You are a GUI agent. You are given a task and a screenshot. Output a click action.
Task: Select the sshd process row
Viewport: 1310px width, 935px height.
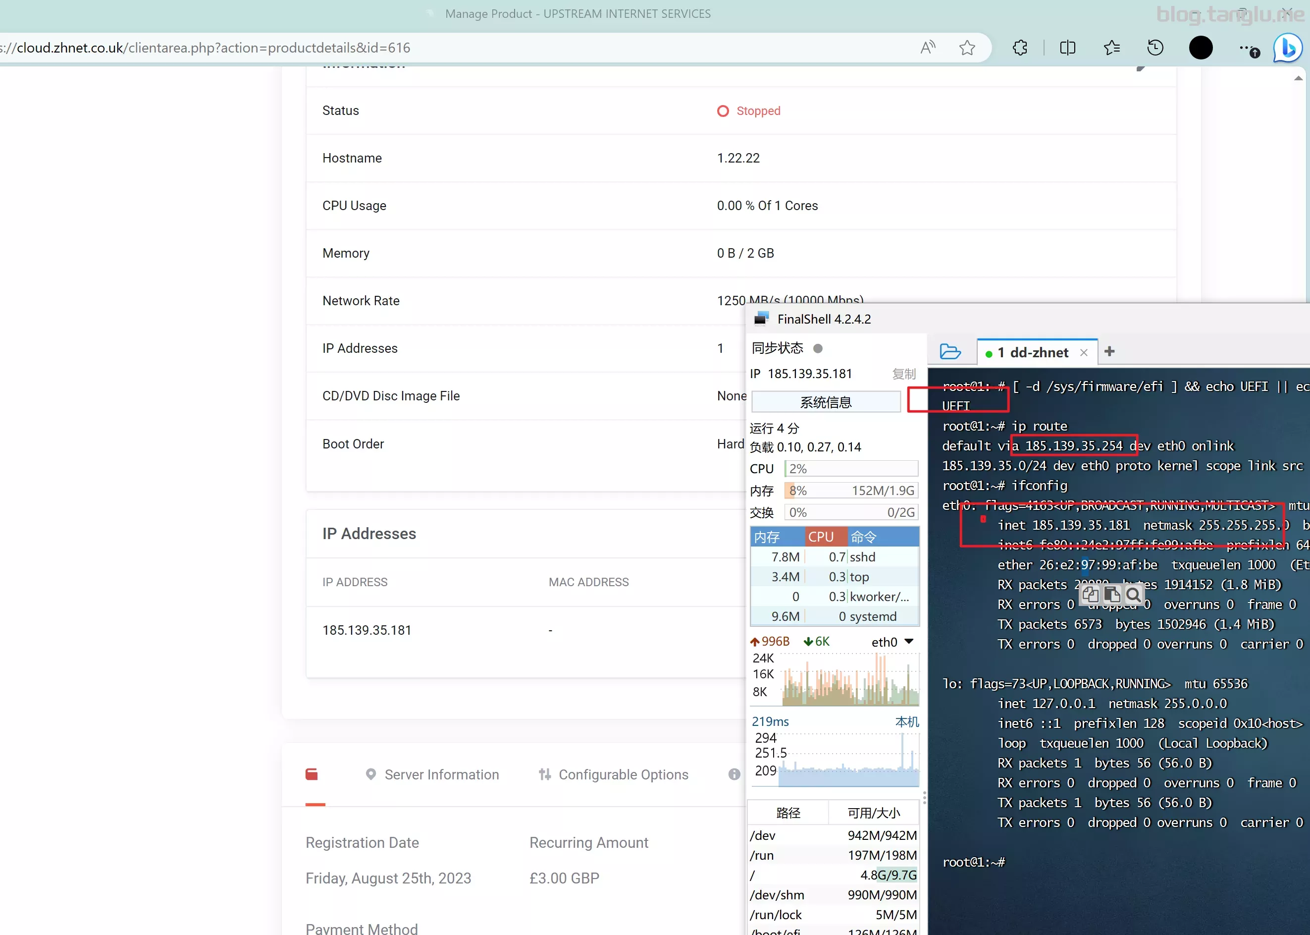(x=835, y=557)
